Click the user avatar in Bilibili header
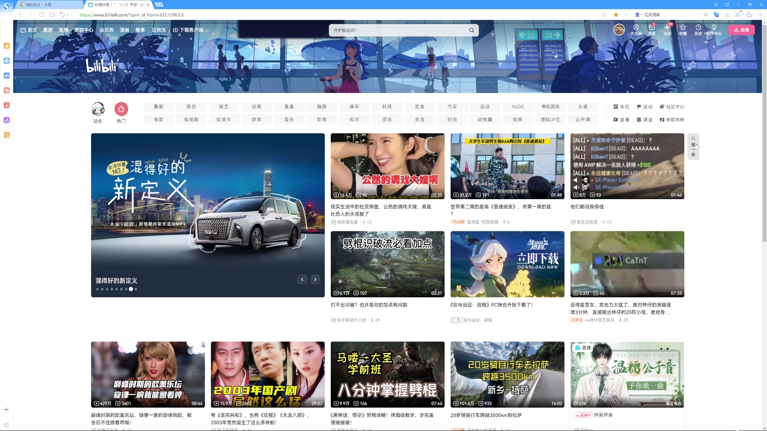 point(619,30)
